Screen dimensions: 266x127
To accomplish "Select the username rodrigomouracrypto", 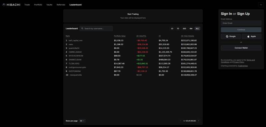I will click(77, 67).
